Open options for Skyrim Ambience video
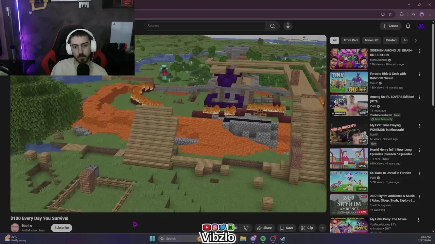Viewport: 435px width, 244px height. (x=419, y=197)
